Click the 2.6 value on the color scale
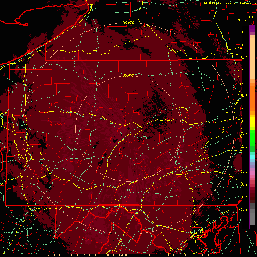Image resolution: width=257 pixels, height=257 pixels. pos(244,146)
